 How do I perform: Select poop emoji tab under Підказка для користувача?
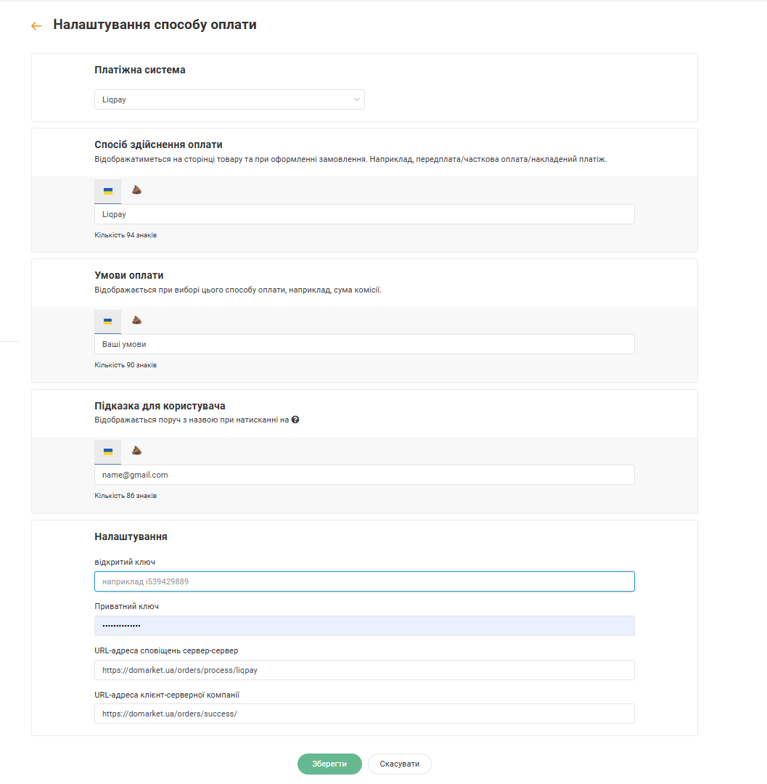pos(136,451)
